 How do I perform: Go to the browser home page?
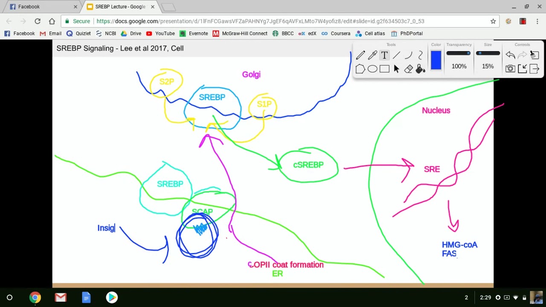click(x=52, y=21)
